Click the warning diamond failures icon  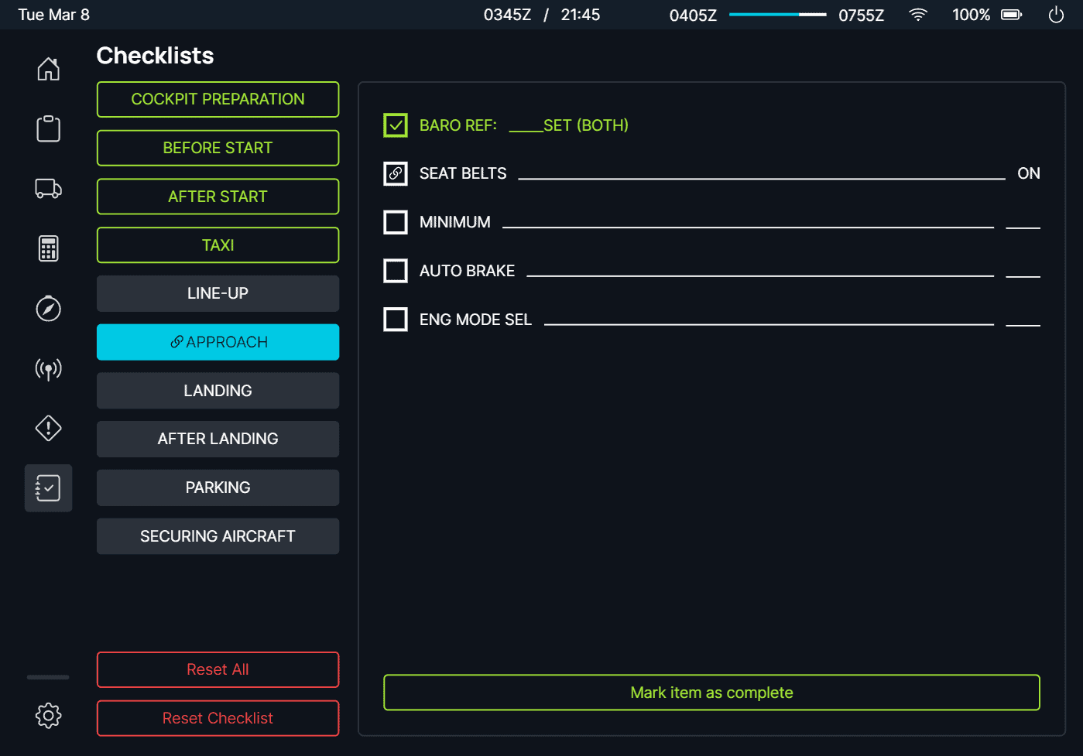pyautogui.click(x=48, y=428)
